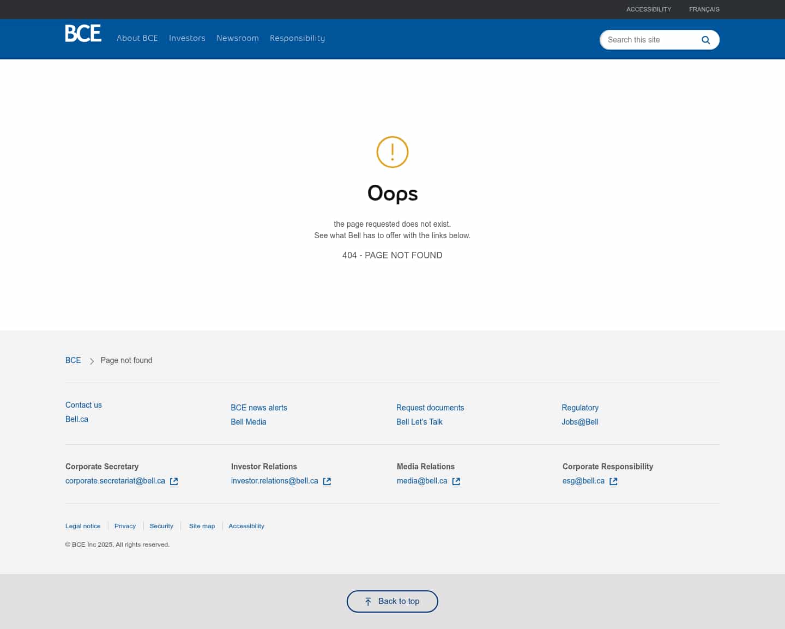Click the upward arrow icon in Back to top

point(369,601)
